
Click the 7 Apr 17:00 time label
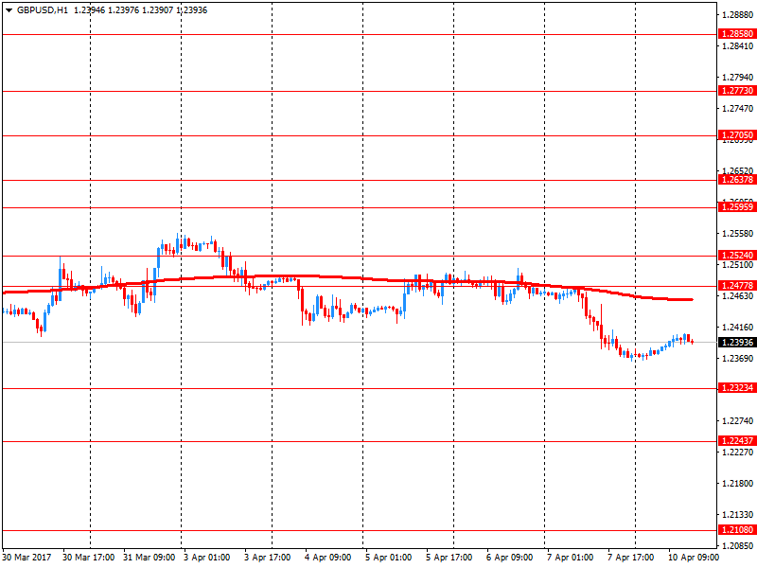631,558
